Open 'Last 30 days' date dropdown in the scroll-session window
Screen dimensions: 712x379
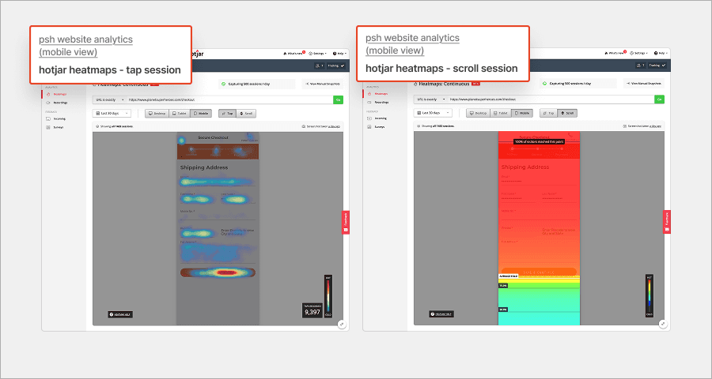pos(433,113)
